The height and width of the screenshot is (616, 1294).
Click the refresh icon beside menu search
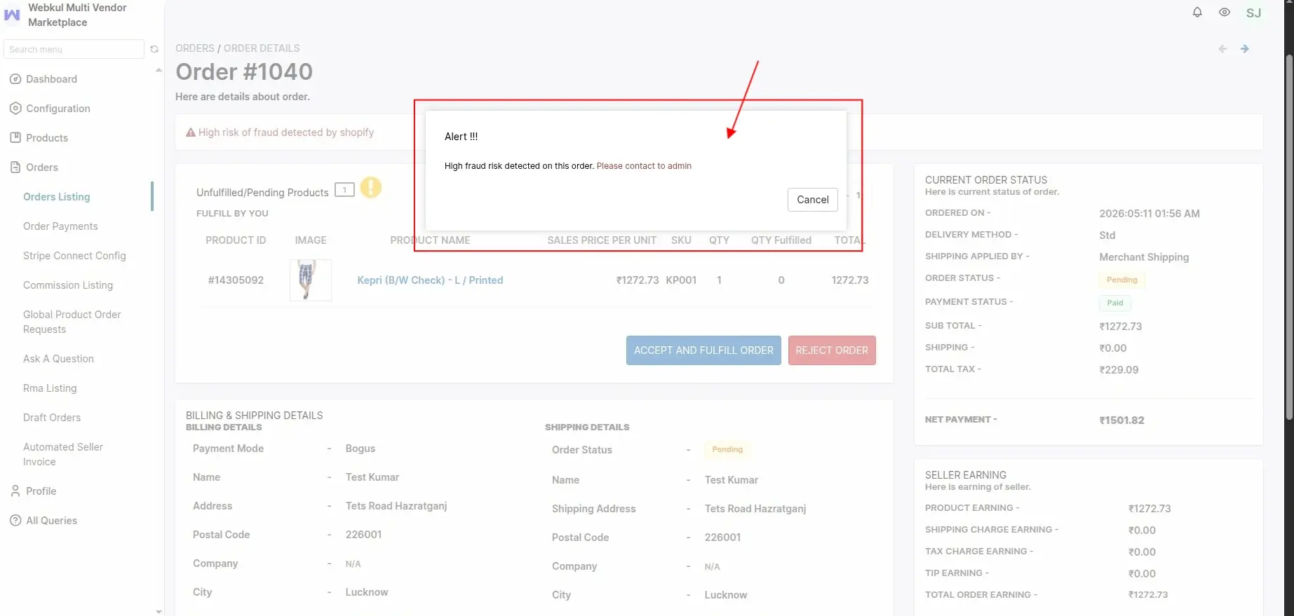click(154, 49)
